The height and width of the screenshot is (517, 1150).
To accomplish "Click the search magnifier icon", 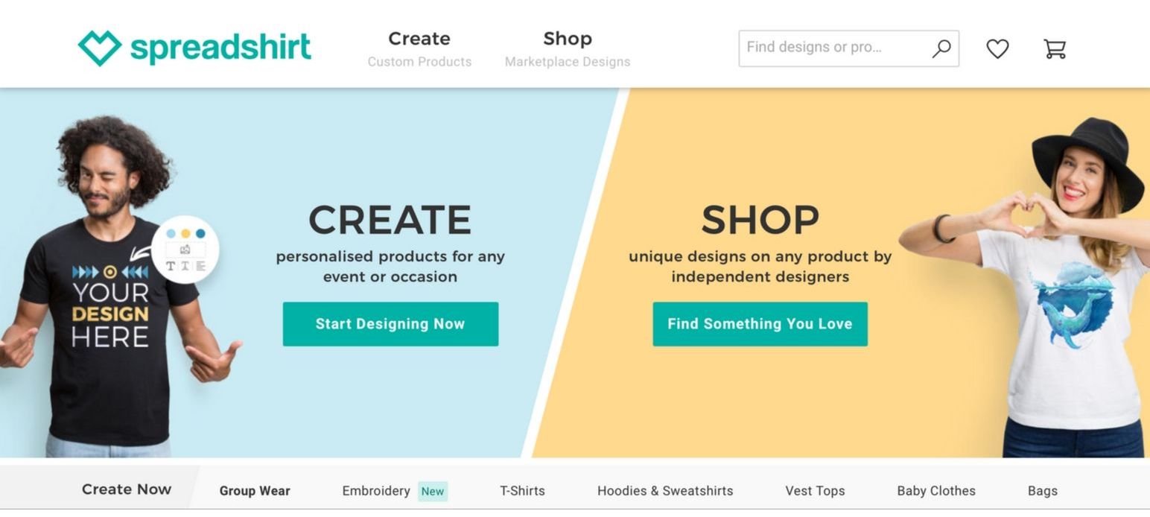I will [939, 47].
